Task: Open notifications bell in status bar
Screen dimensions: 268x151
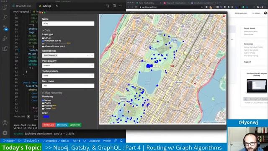Action: pyautogui.click(x=121, y=141)
